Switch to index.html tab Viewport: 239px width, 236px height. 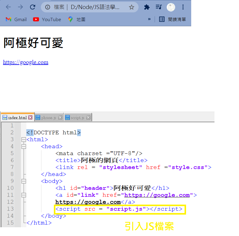[18, 117]
